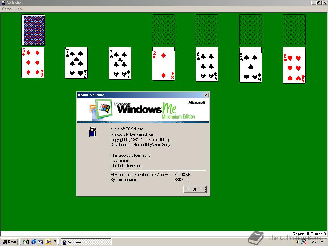Launch Windows Media Player from Quick Launch
The width and height of the screenshot is (328, 246).
click(x=48, y=242)
